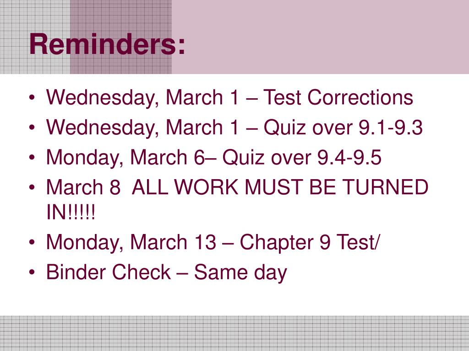Click the IN!!!!! continuation text

click(71, 212)
